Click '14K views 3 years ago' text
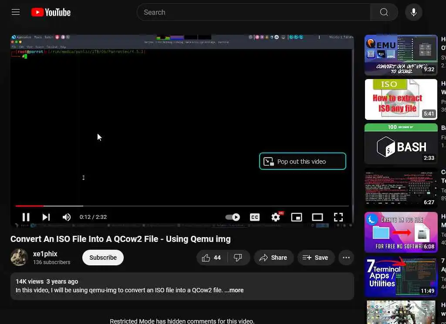This screenshot has height=324, width=446. (47, 281)
